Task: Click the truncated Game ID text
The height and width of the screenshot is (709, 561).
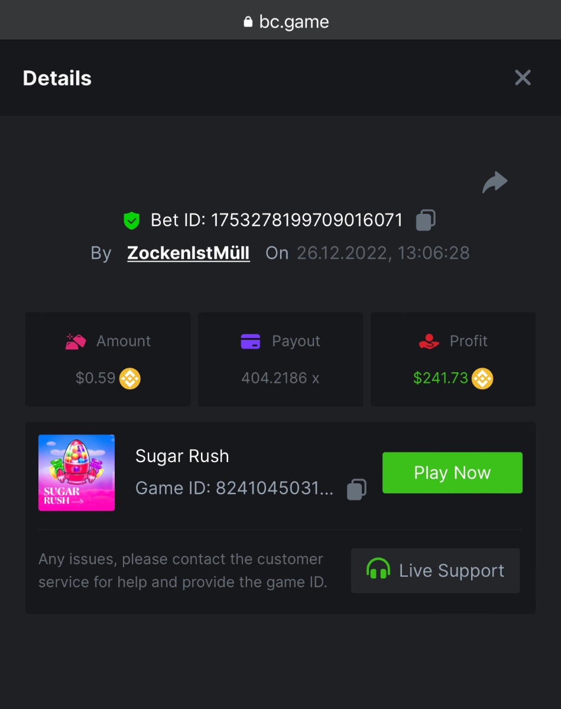Action: [x=234, y=489]
